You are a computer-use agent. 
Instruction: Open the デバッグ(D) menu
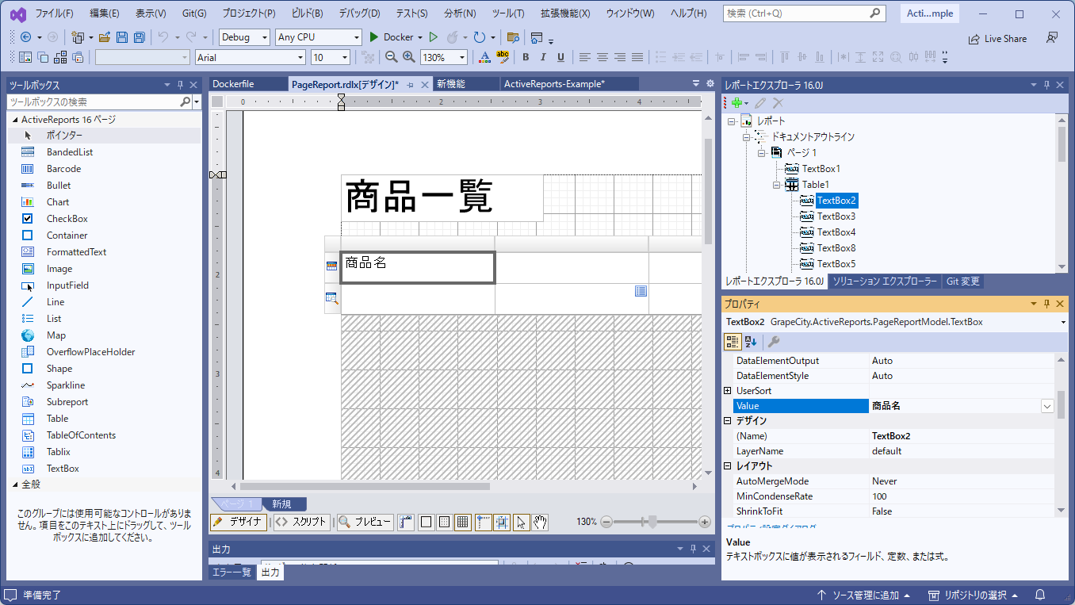pos(359,13)
